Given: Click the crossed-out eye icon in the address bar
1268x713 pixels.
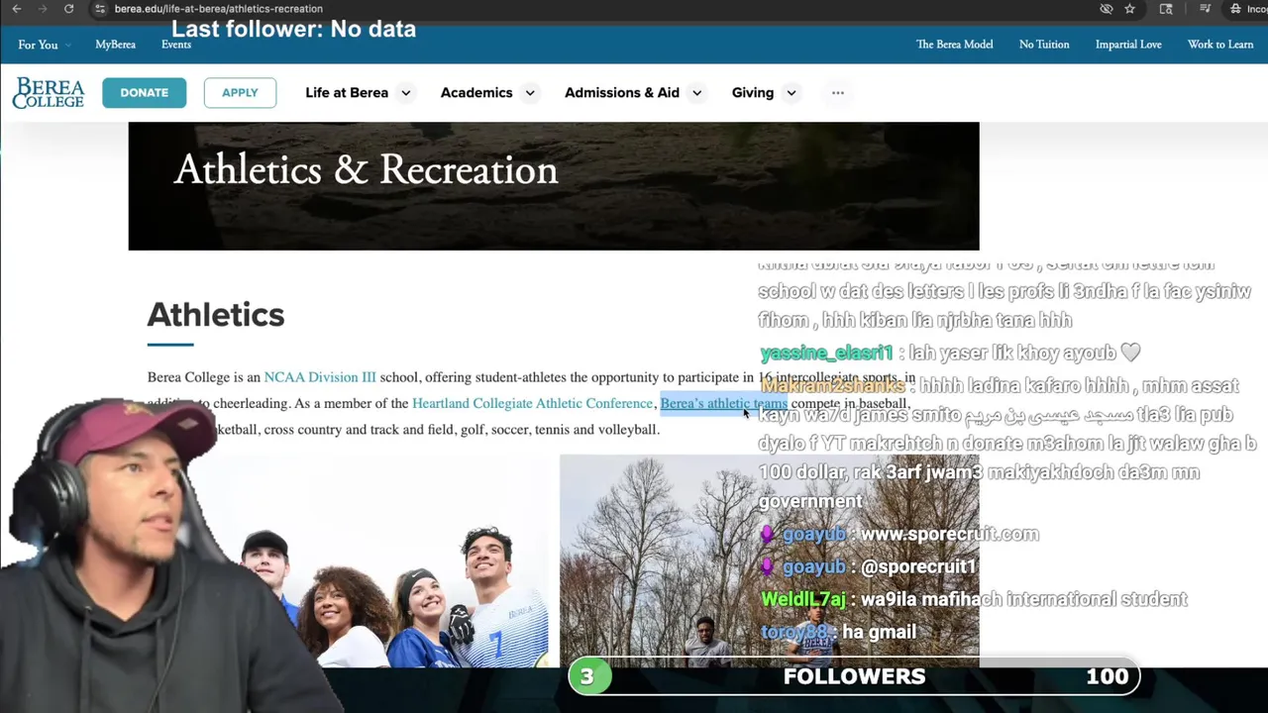Looking at the screenshot, I should [1107, 9].
